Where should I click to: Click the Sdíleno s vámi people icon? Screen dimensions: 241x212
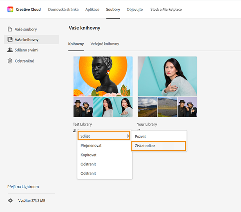coord(10,50)
